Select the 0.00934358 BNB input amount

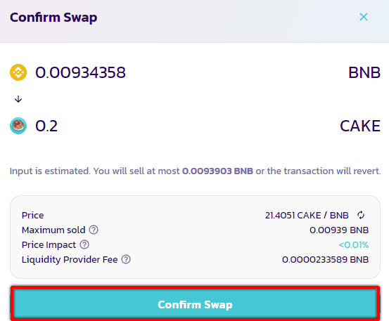pyautogui.click(x=80, y=72)
